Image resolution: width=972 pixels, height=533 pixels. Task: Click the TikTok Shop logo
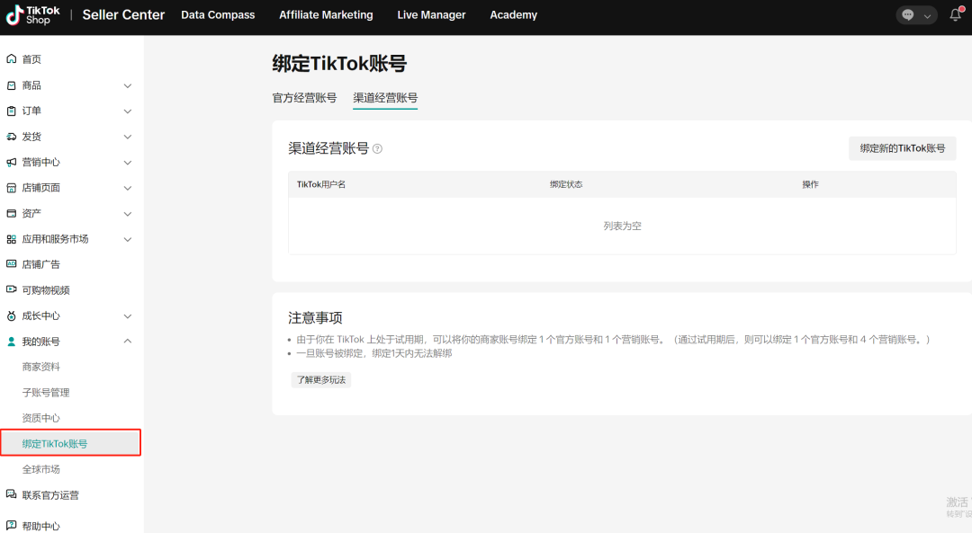pos(34,14)
